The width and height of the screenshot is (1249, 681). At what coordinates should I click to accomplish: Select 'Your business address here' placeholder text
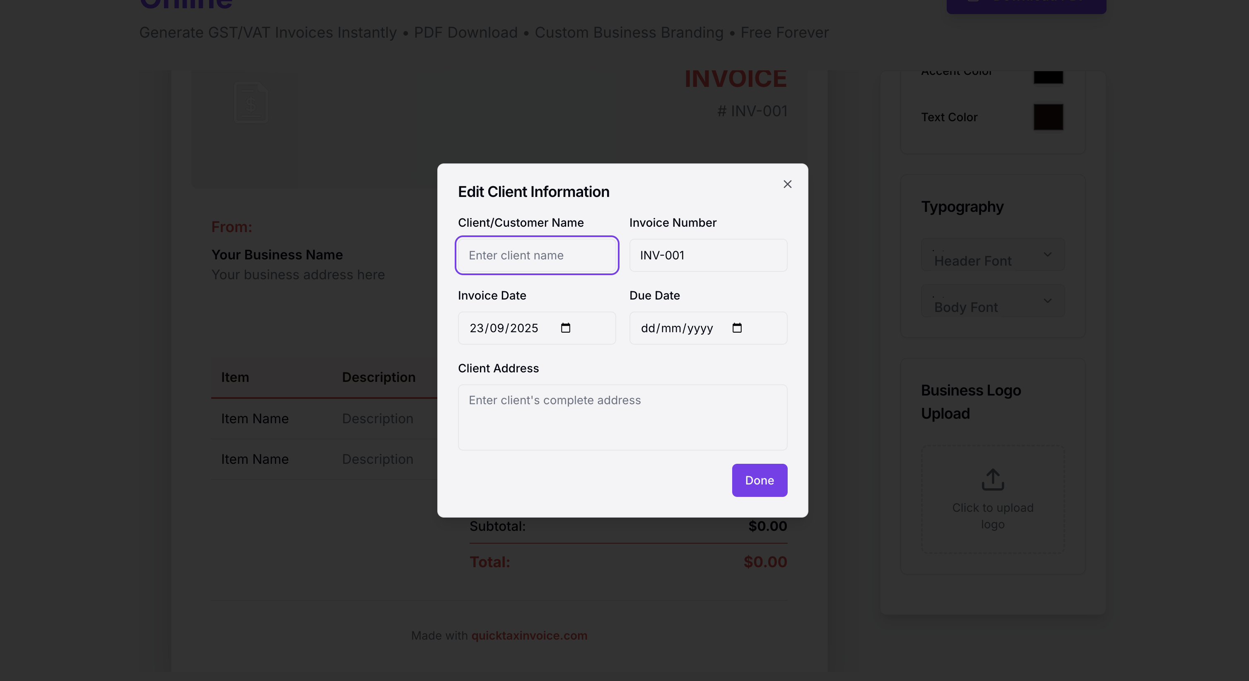point(298,275)
